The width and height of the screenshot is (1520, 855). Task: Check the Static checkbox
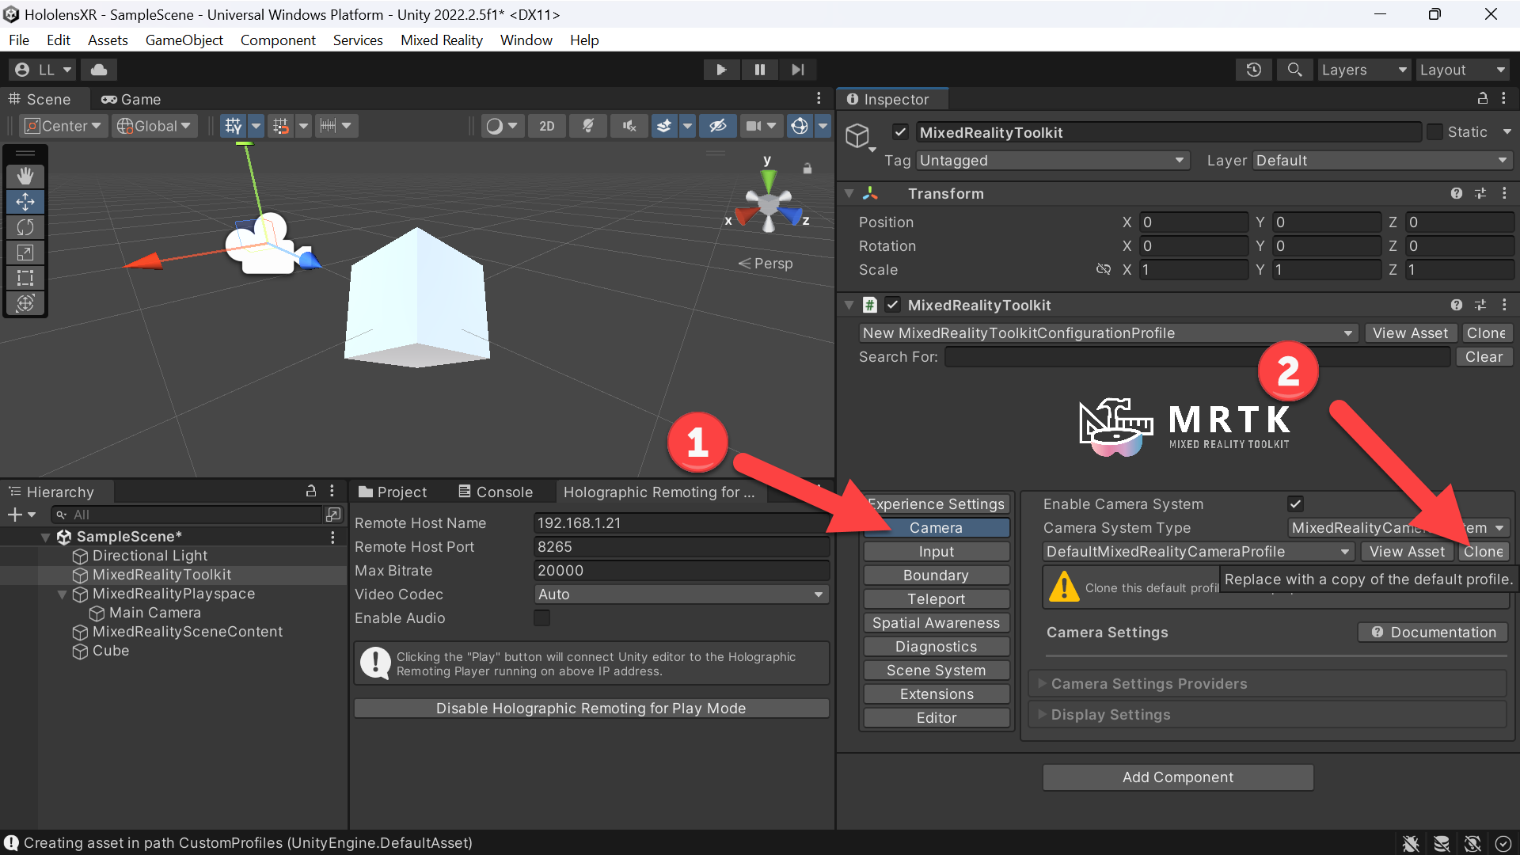click(1434, 132)
